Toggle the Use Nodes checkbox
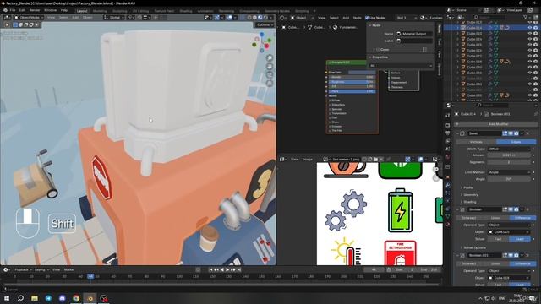 tap(367, 18)
